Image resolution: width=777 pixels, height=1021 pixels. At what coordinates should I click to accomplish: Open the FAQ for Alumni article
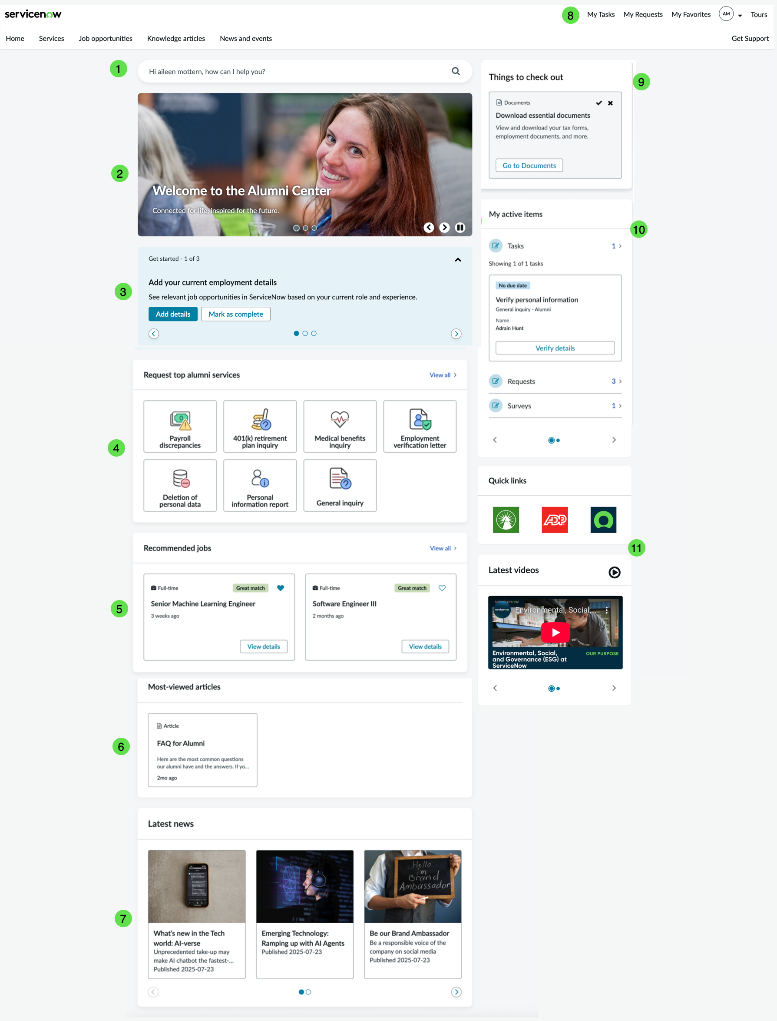coord(202,749)
